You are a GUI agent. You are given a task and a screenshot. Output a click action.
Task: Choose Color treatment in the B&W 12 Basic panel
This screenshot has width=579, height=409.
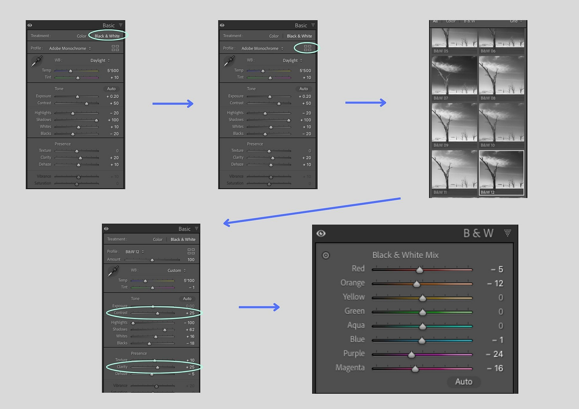pyautogui.click(x=157, y=239)
